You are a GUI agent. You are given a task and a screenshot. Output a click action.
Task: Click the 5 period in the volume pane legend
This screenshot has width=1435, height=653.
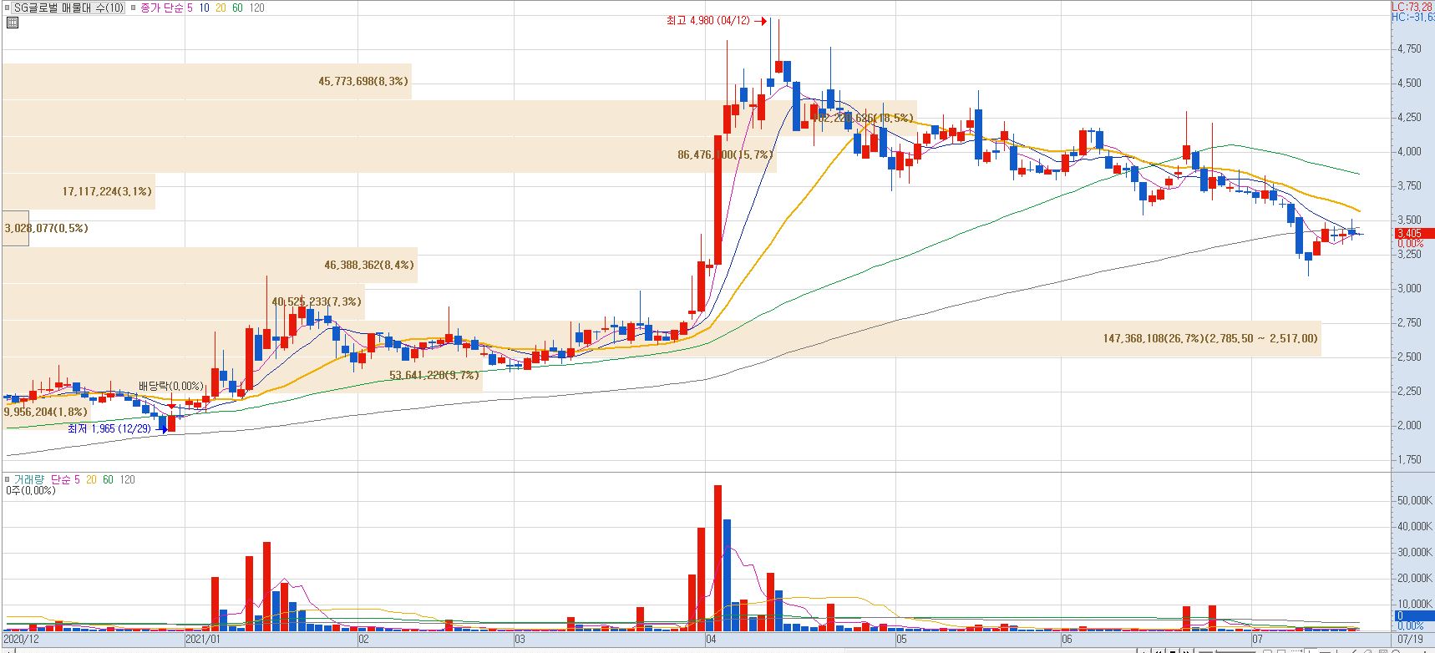(x=78, y=479)
